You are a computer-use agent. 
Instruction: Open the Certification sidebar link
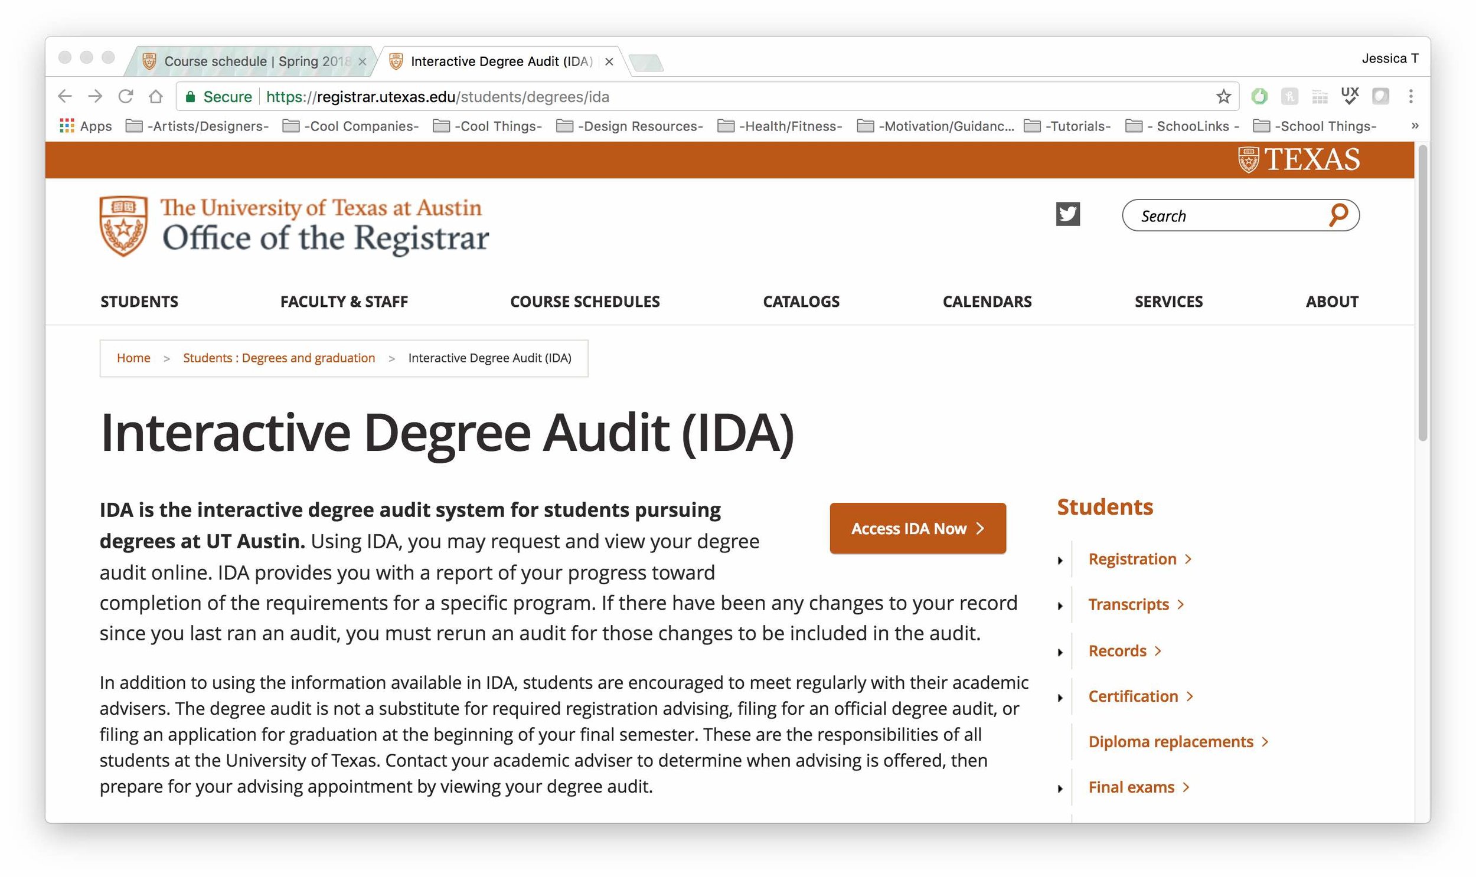tap(1140, 696)
